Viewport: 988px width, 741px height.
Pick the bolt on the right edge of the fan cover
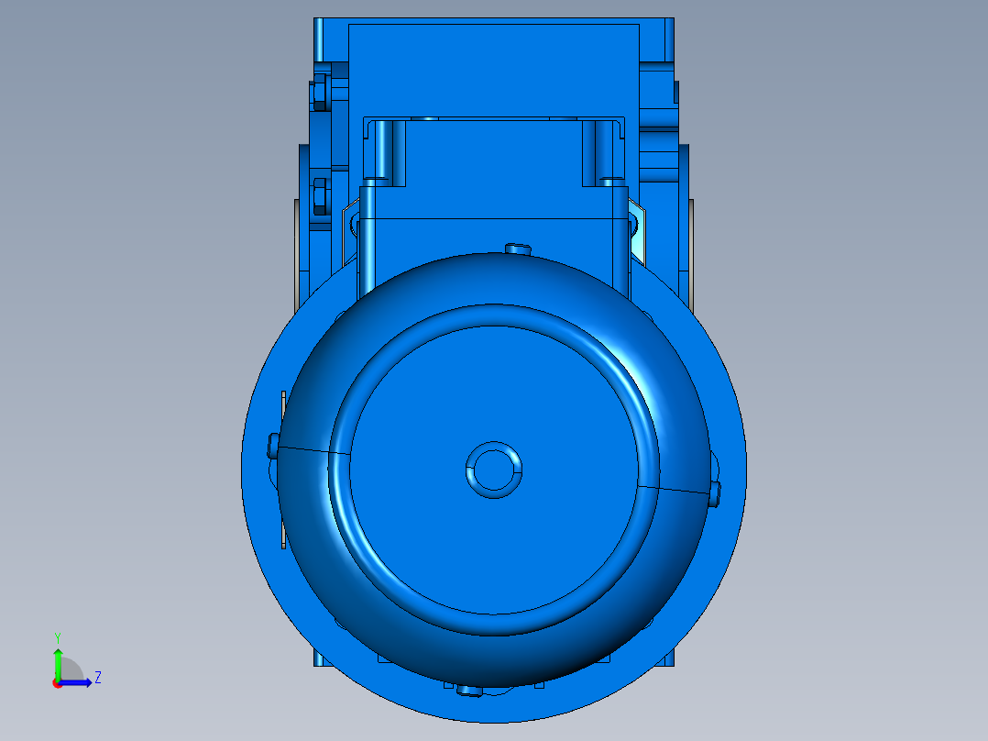pos(715,493)
